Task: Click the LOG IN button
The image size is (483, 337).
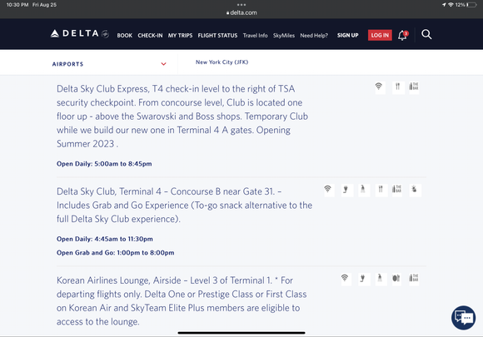Action: pyautogui.click(x=380, y=36)
